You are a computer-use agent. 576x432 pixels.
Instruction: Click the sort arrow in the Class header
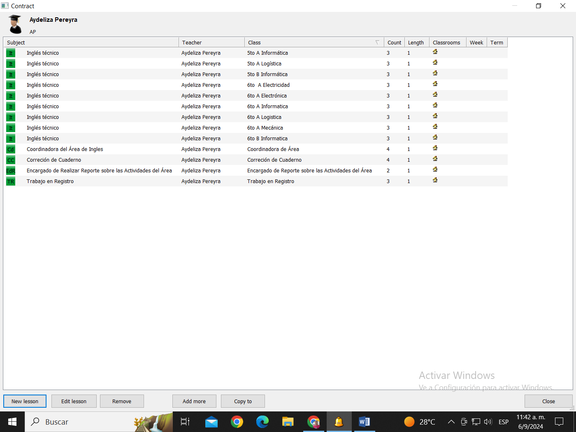pyautogui.click(x=377, y=42)
